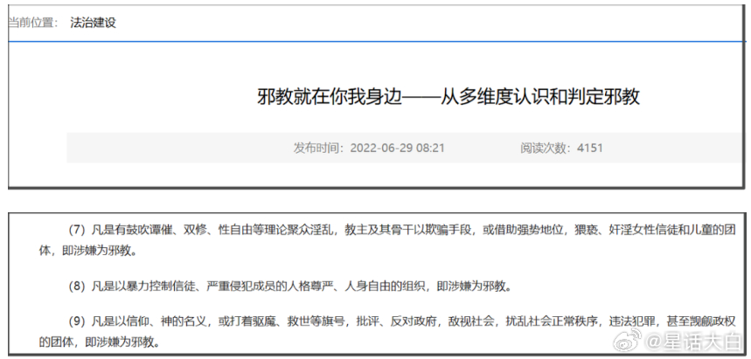Image resolution: width=751 pixels, height=359 pixels.
Task: Click the 阅读次数 4151 counter
Action: pyautogui.click(x=561, y=148)
